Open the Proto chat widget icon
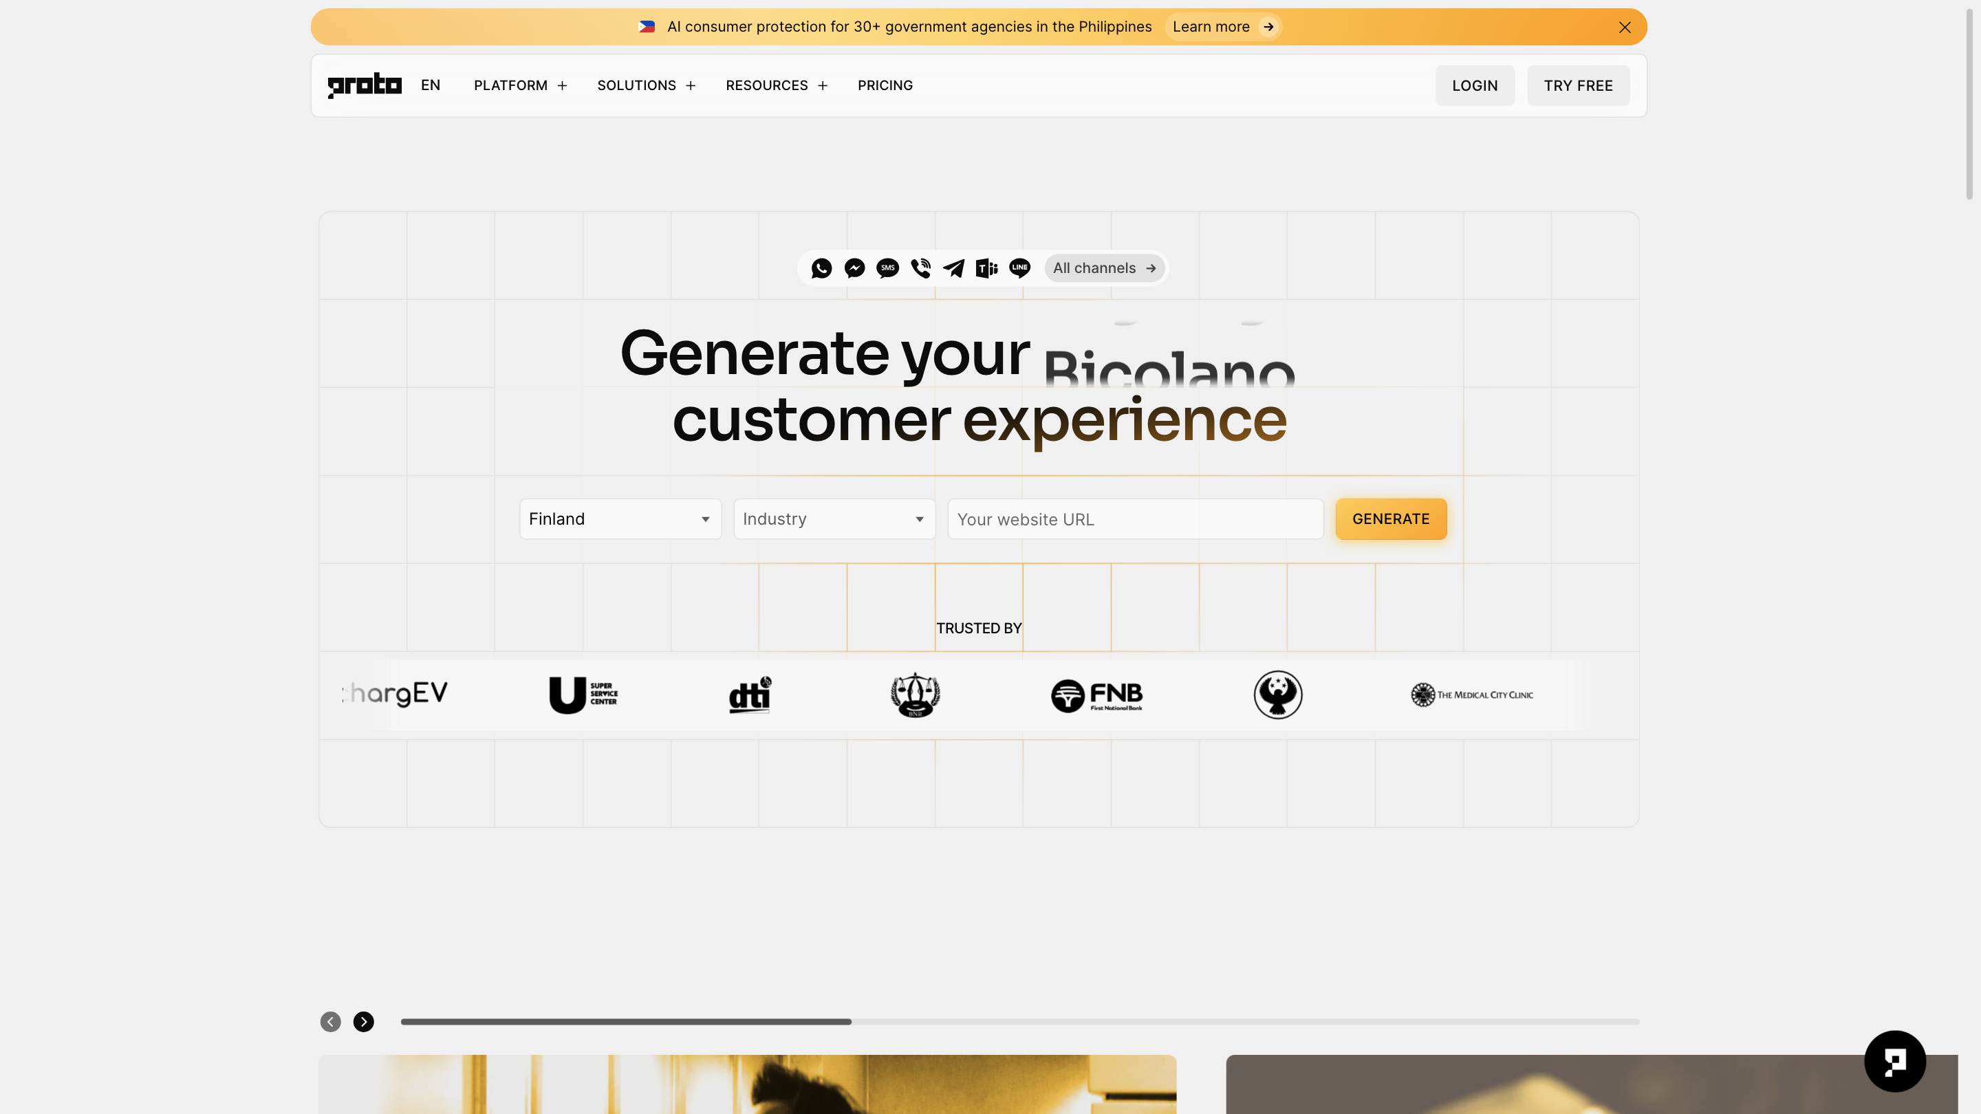 [x=1895, y=1061]
